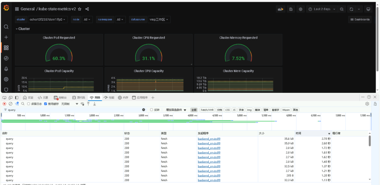Open the Grafana search icon in sidebar

pyautogui.click(x=6, y=27)
